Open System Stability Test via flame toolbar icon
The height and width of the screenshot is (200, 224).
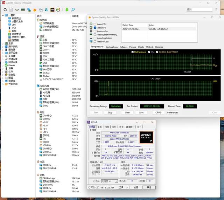tap(35, 9)
